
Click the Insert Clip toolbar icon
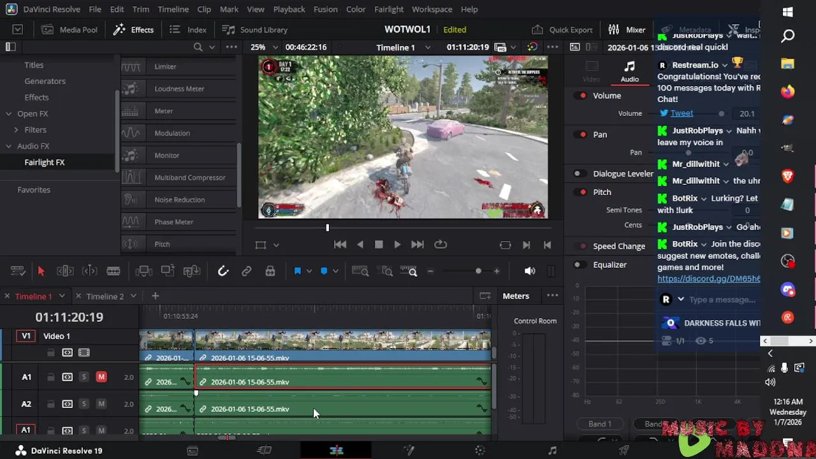point(143,272)
